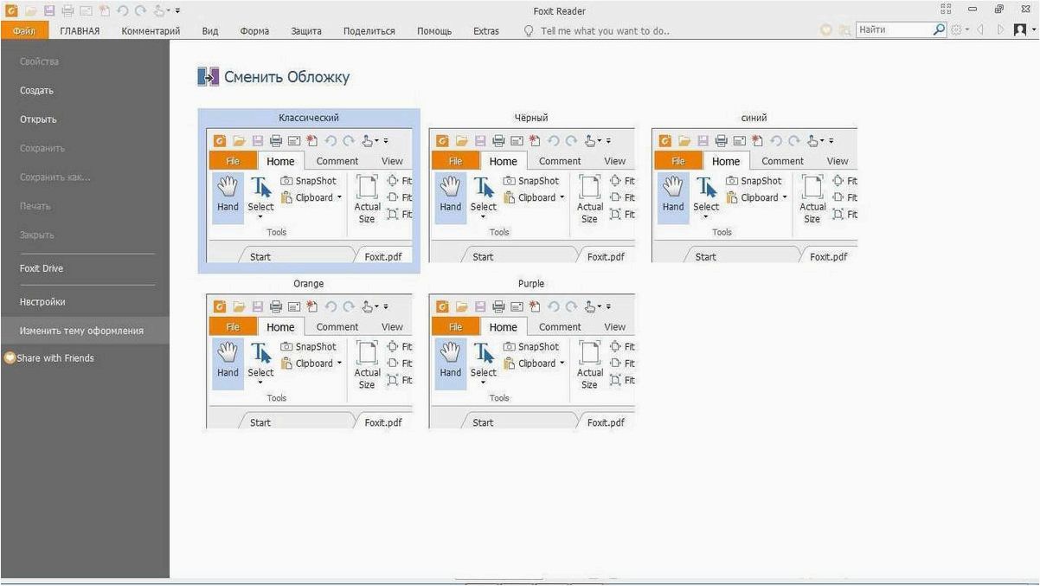Click the Share with Friends link
1040x586 pixels.
55,357
